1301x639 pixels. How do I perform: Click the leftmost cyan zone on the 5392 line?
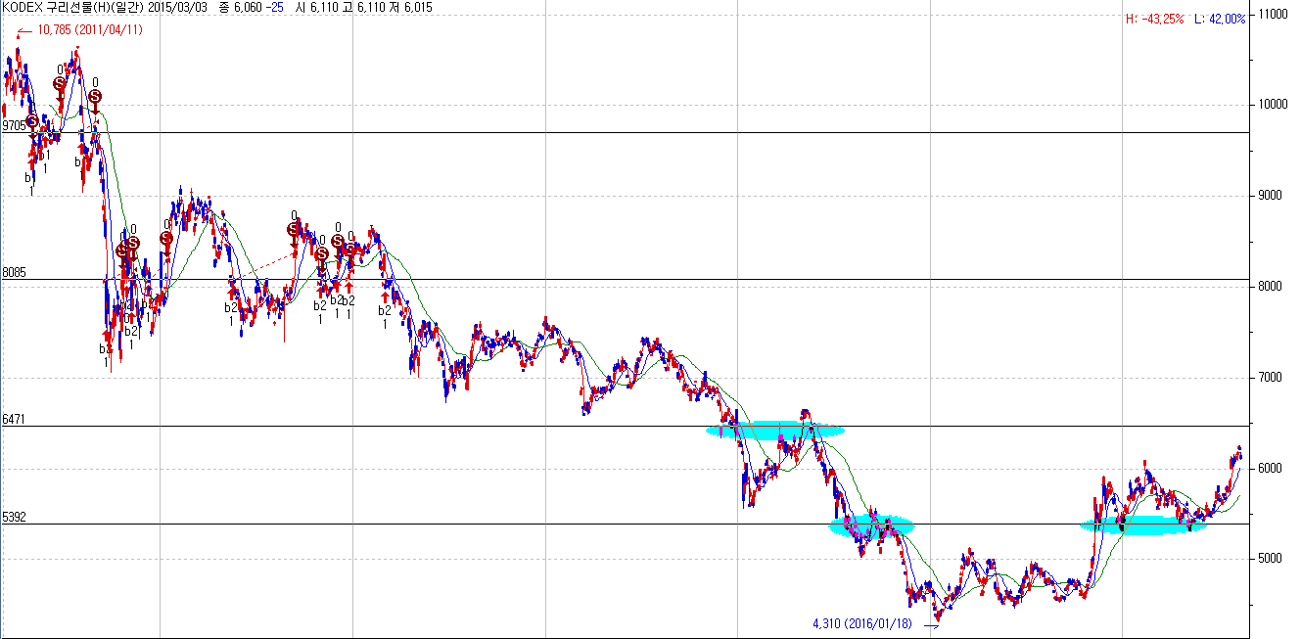pyautogui.click(x=871, y=526)
